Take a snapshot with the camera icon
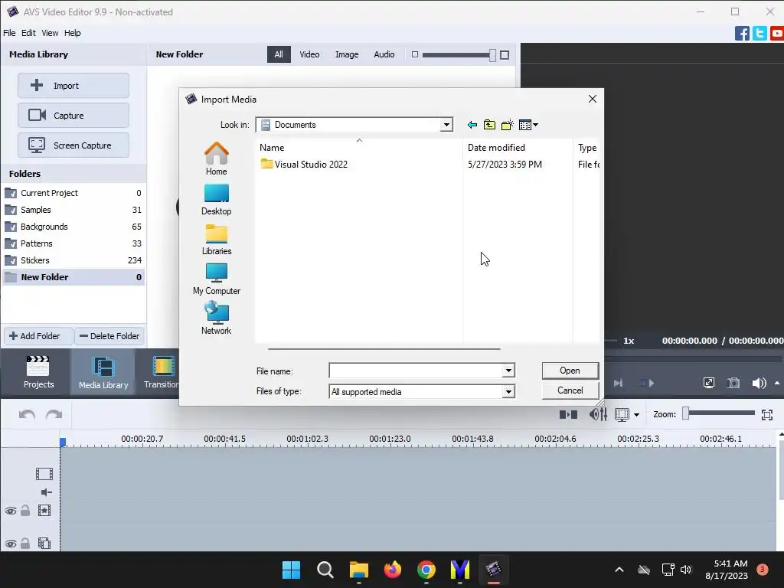This screenshot has height=588, width=784. pyautogui.click(x=733, y=383)
